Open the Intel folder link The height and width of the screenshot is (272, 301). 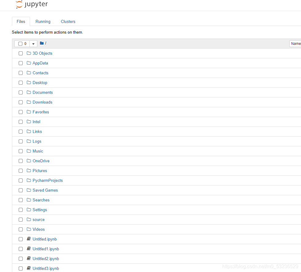[x=36, y=122]
